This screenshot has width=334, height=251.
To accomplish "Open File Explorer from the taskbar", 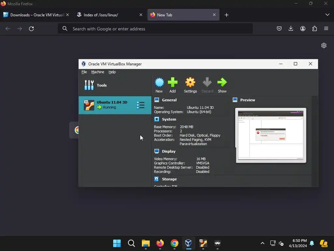I will click(146, 243).
